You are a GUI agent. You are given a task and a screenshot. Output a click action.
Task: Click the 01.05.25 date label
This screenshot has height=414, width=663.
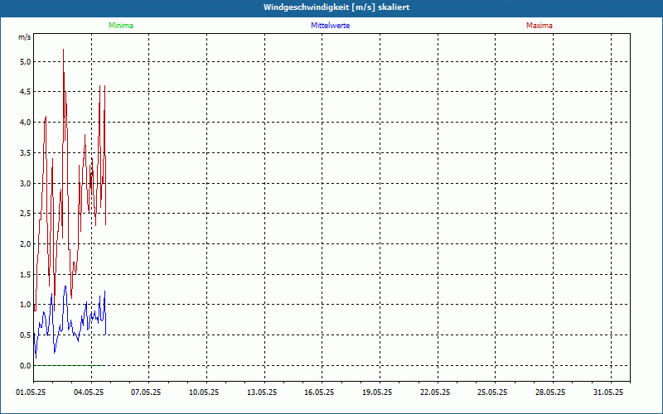[31, 392]
